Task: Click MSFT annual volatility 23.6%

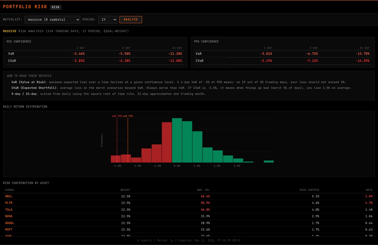Action: pos(205,229)
